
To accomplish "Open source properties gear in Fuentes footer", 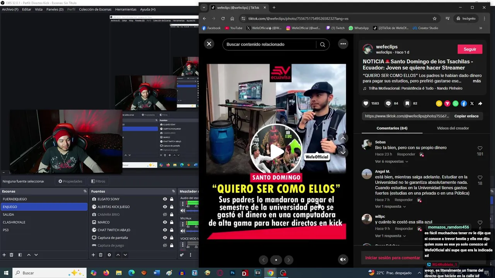I will point(109,255).
